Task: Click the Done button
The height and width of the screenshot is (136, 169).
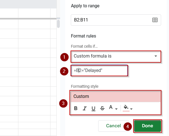Action: 148,126
